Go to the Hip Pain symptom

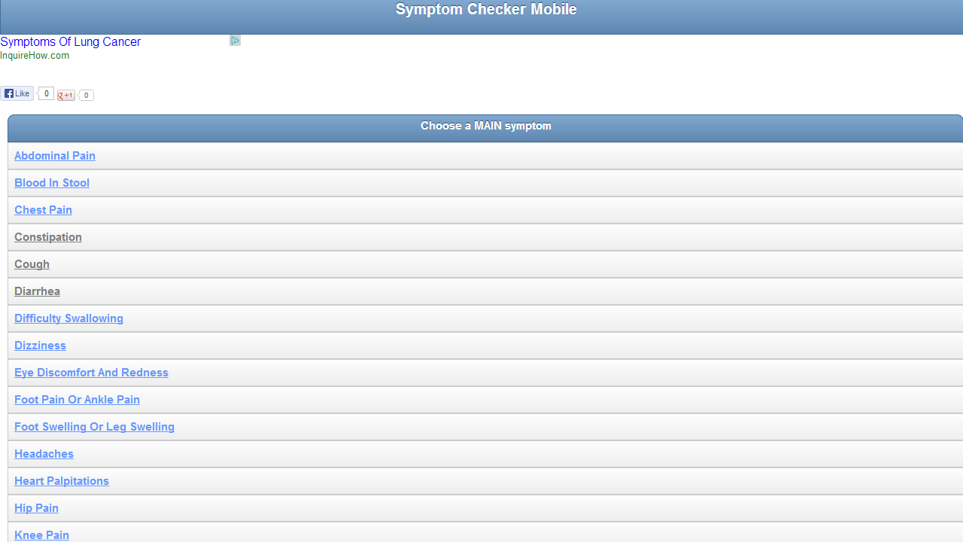[37, 508]
